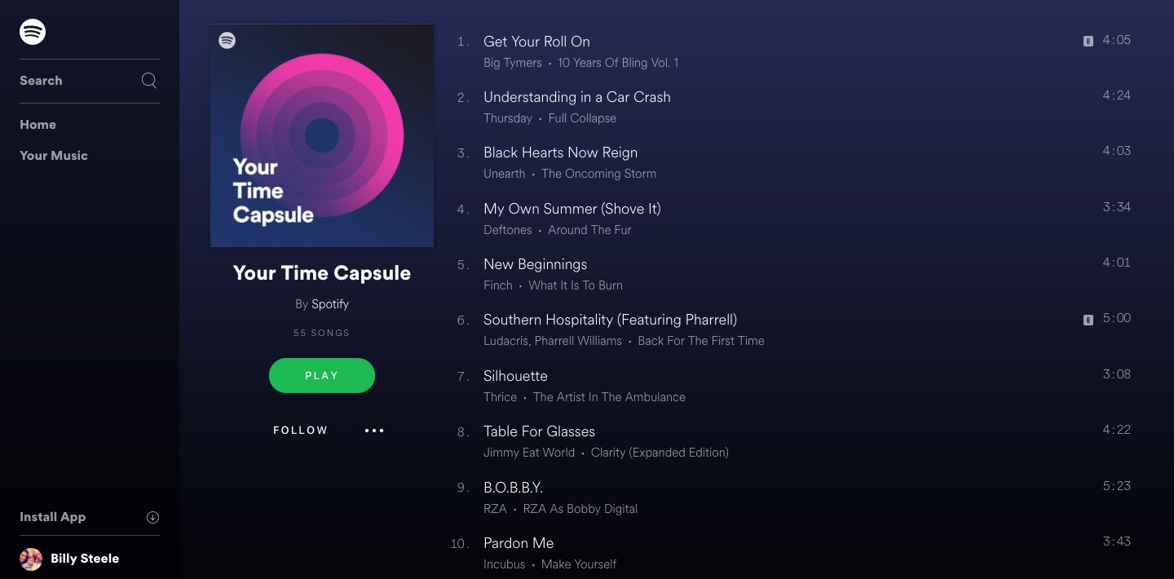Click the Spotify logo in the sidebar
This screenshot has width=1174, height=579.
point(33,32)
